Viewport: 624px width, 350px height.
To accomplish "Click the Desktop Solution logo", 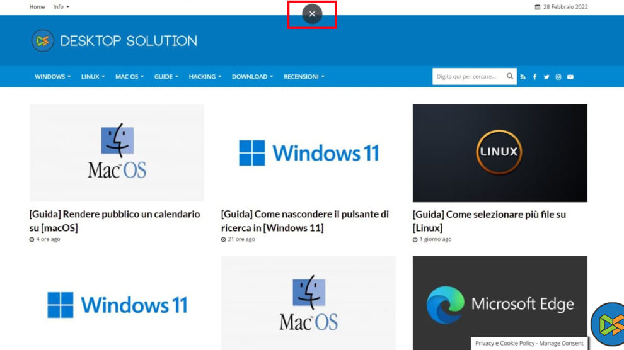I will pos(114,41).
